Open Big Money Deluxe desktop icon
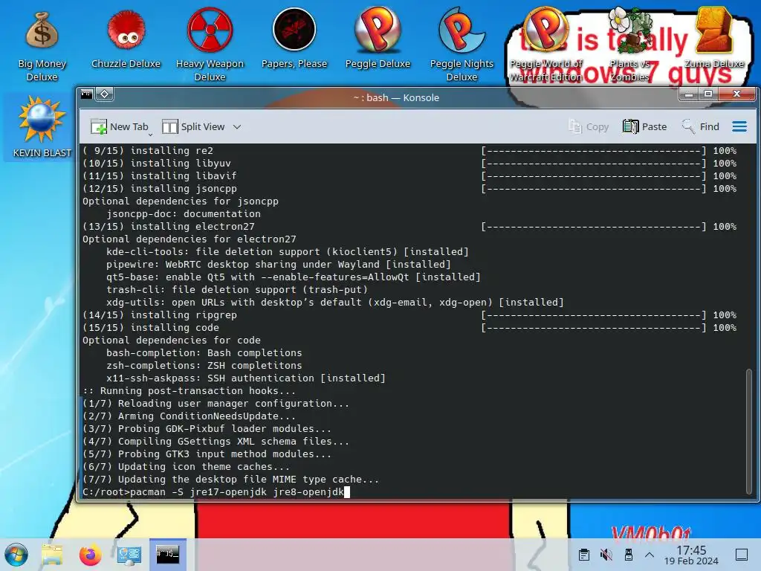The height and width of the screenshot is (571, 761). click(42, 45)
